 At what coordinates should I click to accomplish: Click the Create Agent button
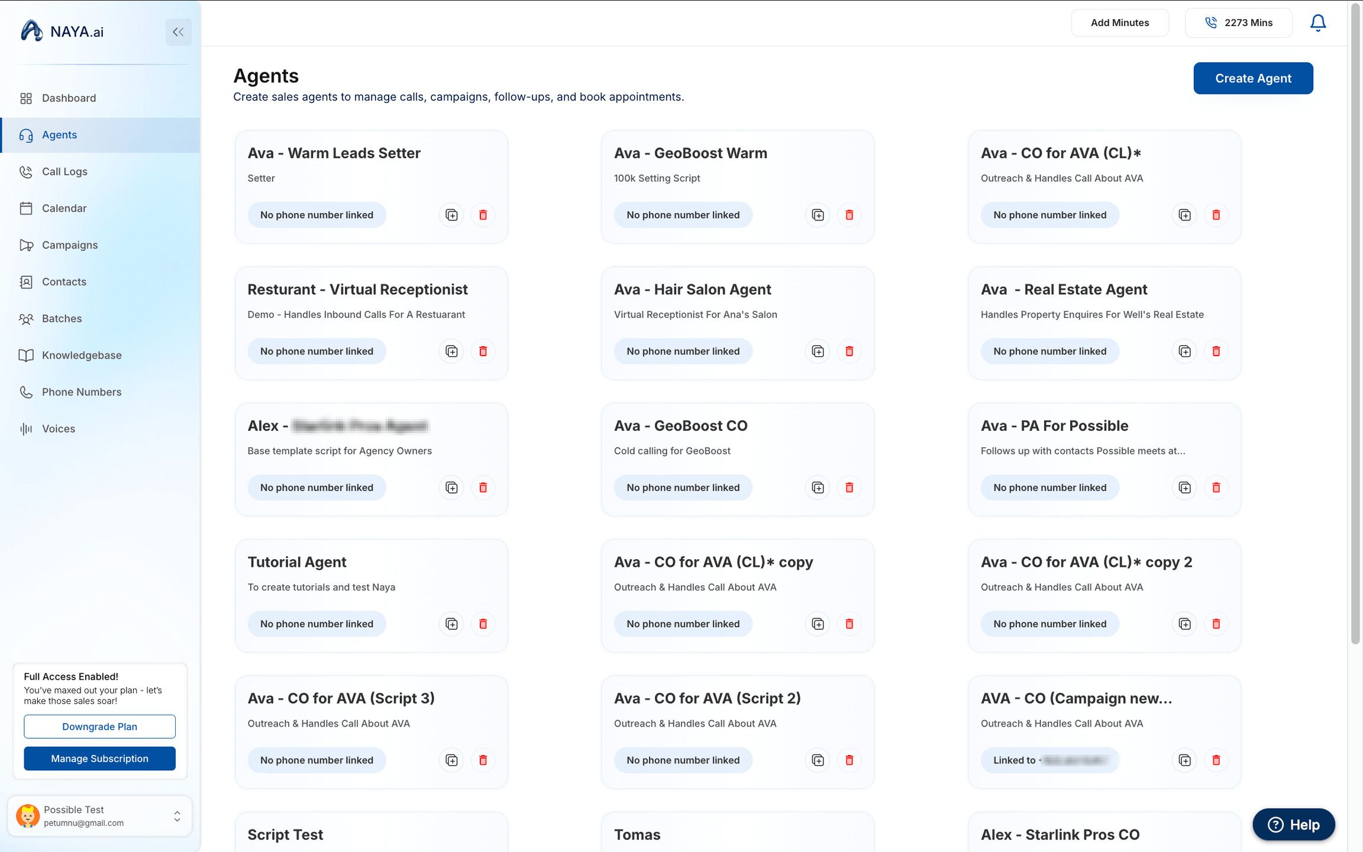(x=1253, y=78)
